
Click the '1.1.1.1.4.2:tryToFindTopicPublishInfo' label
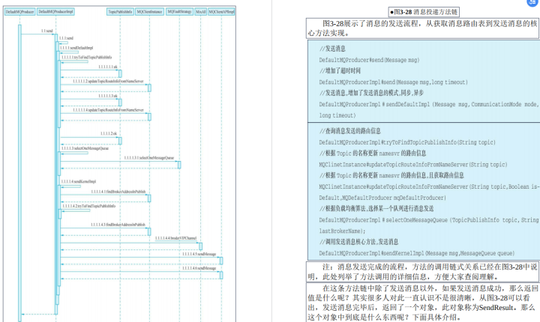pyautogui.click(x=88, y=206)
